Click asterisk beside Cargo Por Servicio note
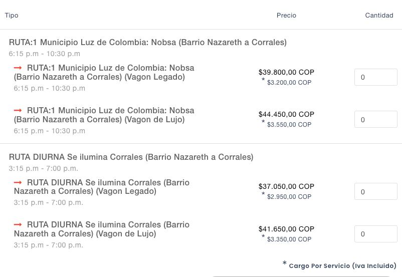 [x=285, y=264]
